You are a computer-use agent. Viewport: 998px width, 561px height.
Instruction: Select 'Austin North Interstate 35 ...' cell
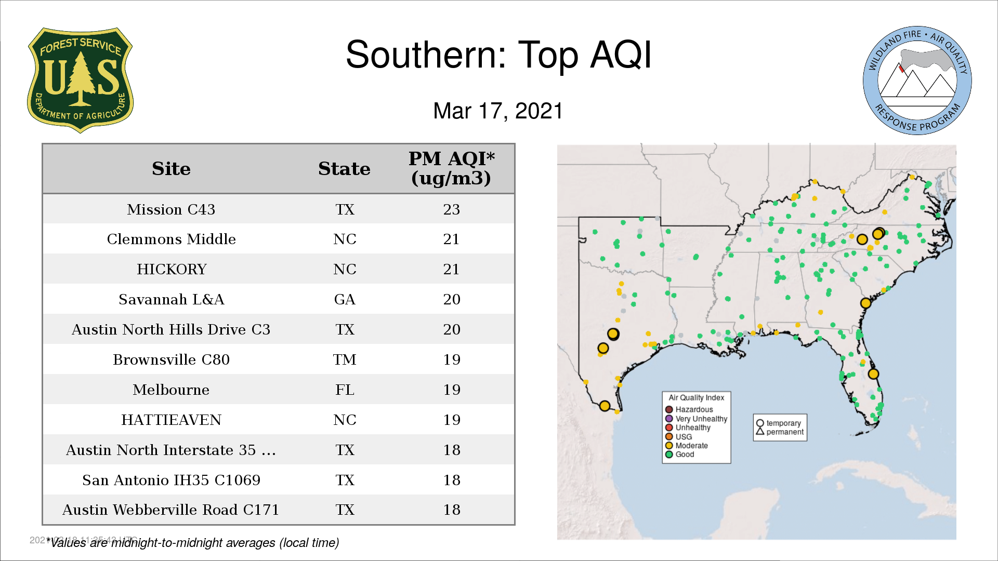pyautogui.click(x=171, y=450)
